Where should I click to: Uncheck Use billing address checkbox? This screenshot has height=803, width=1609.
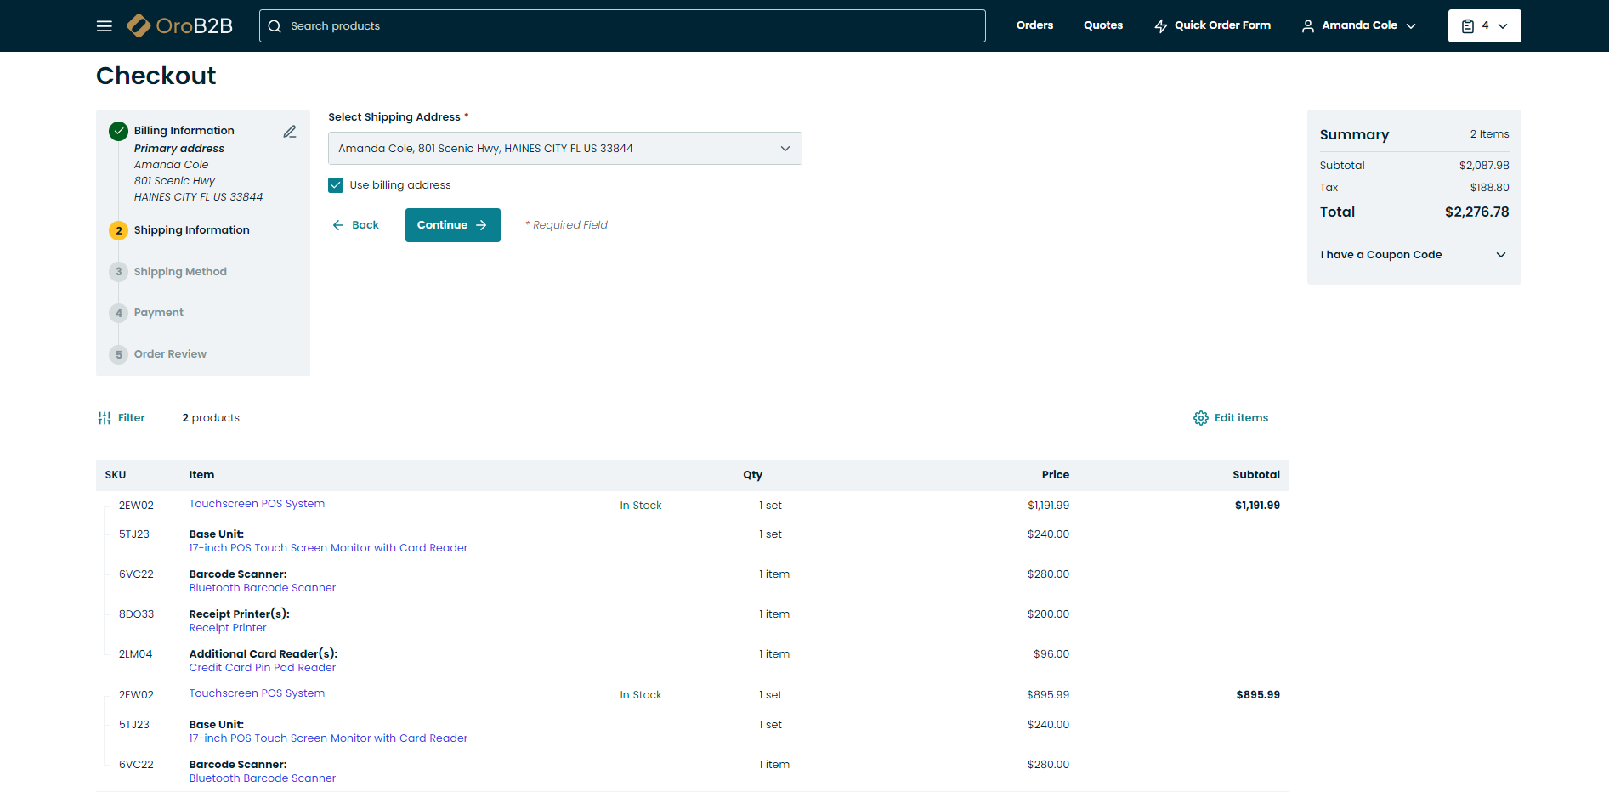click(x=337, y=185)
